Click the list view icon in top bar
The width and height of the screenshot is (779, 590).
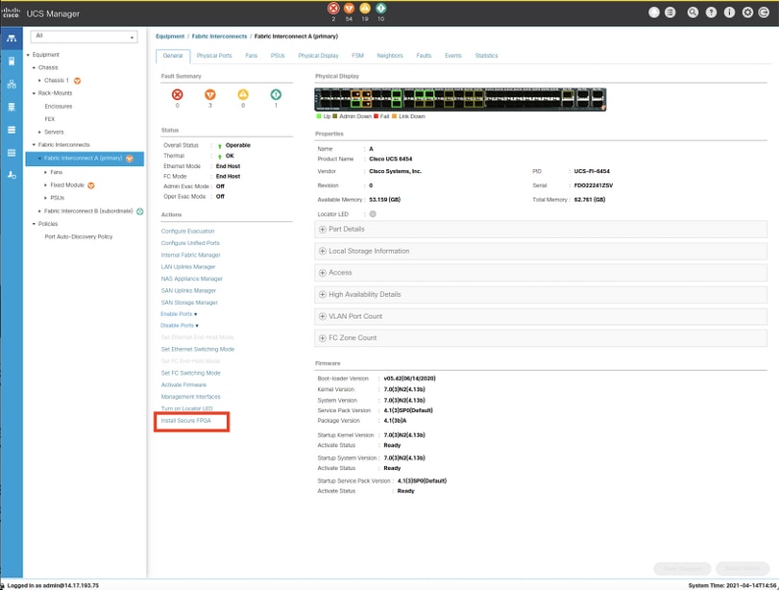(x=670, y=12)
